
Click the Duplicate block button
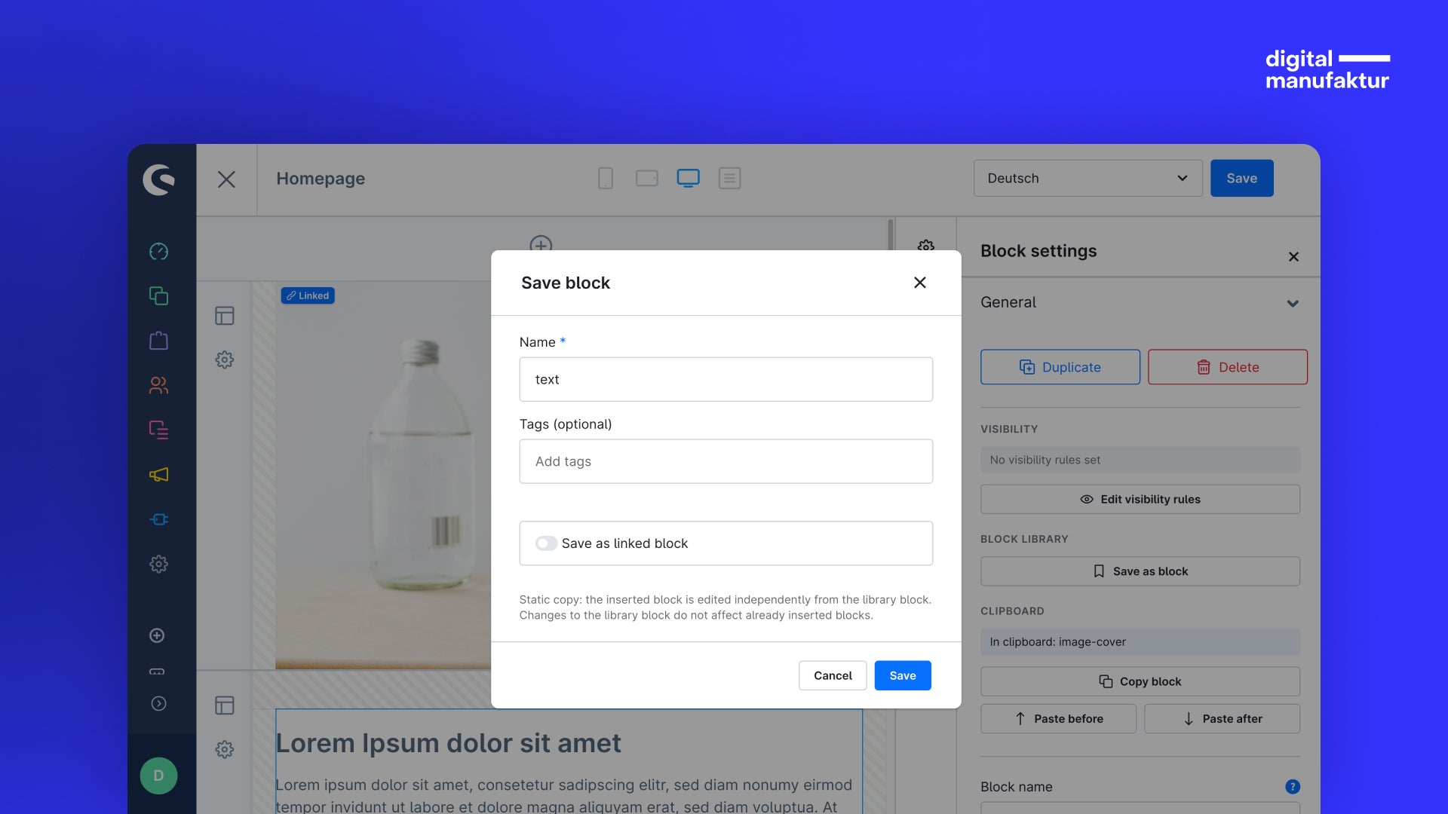[x=1060, y=367]
